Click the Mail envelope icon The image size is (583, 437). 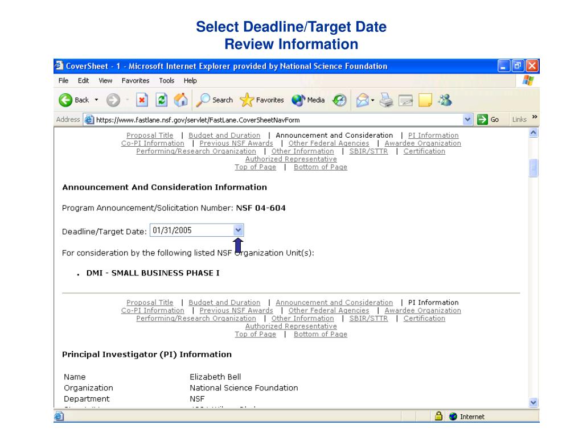363,100
